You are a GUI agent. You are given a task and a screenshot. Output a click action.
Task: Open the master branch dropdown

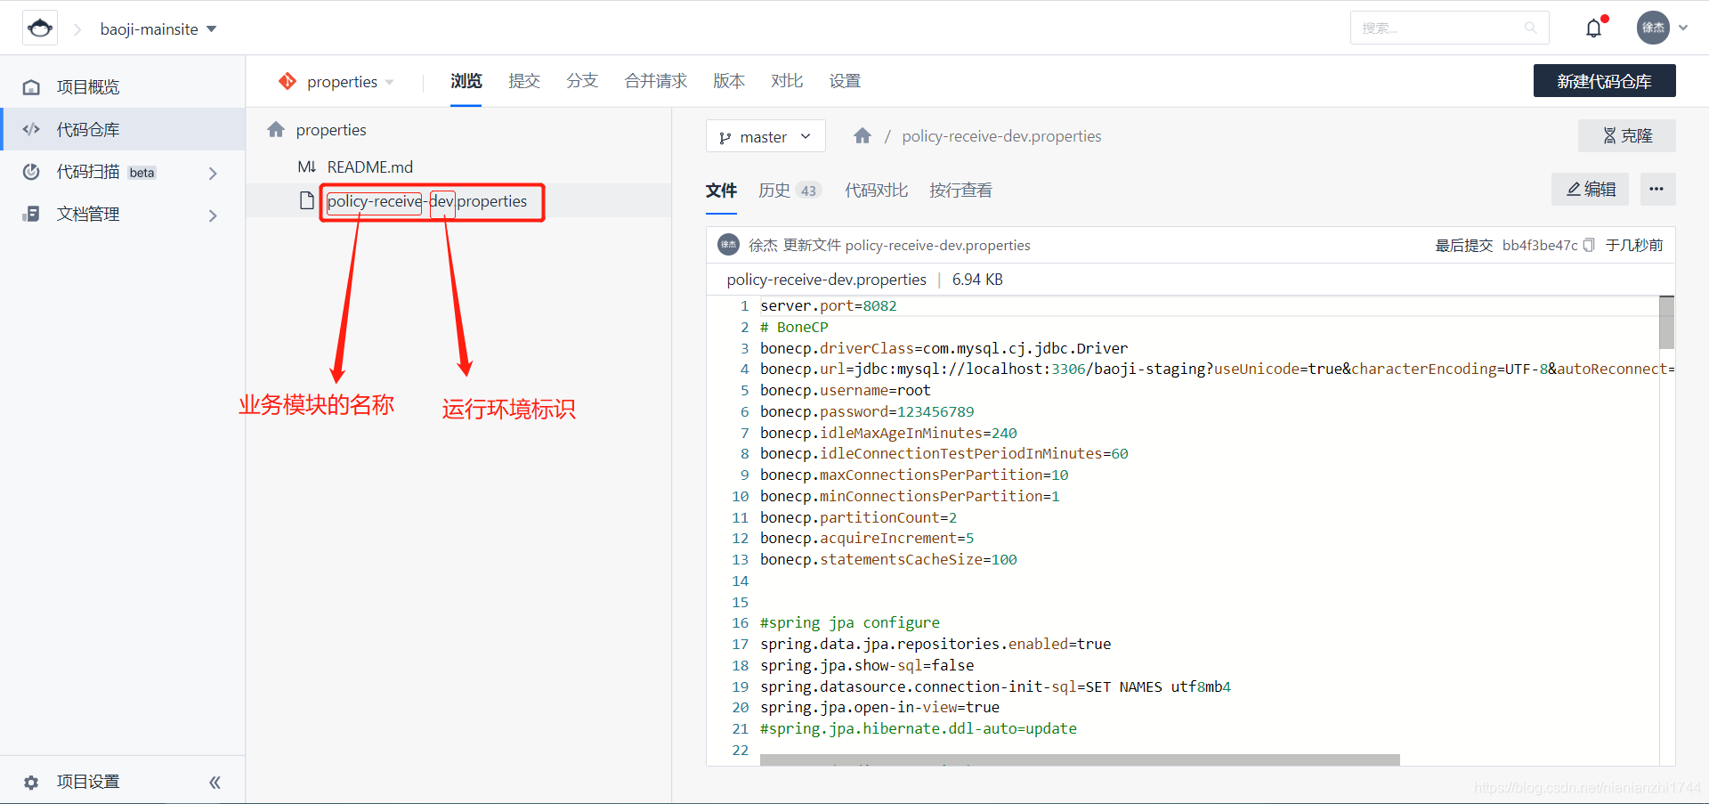point(765,136)
